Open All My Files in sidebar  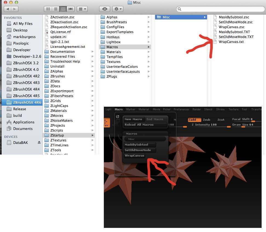click(22, 24)
